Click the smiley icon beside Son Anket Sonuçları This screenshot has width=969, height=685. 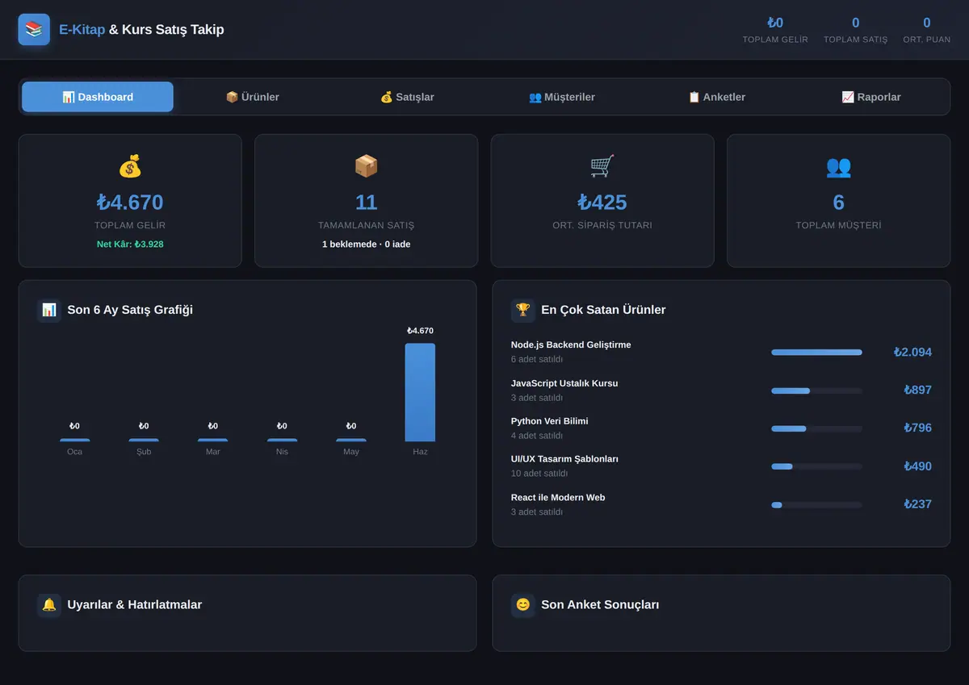pyautogui.click(x=523, y=605)
